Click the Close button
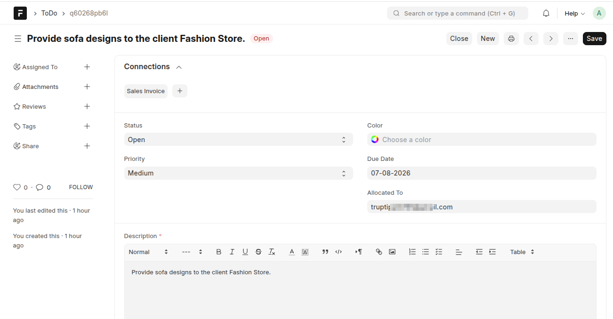Image resolution: width=613 pixels, height=319 pixels. pyautogui.click(x=459, y=39)
